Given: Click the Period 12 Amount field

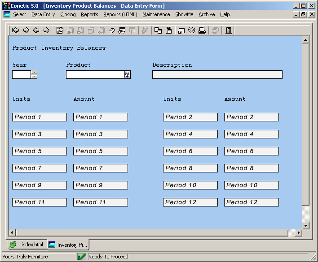Looking at the screenshot, I should (x=252, y=202).
